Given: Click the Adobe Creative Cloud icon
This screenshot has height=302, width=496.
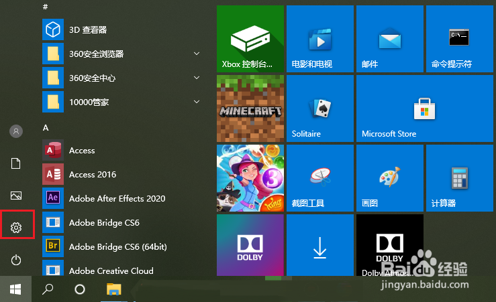Looking at the screenshot, I should pyautogui.click(x=53, y=269).
